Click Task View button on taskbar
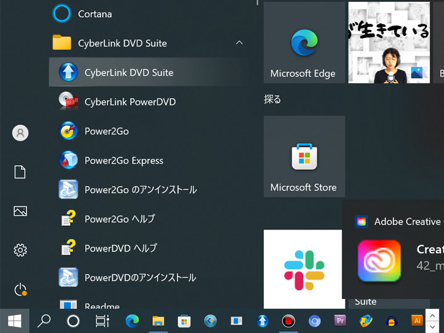Screen dimensions: 444x333 click(x=102, y=321)
